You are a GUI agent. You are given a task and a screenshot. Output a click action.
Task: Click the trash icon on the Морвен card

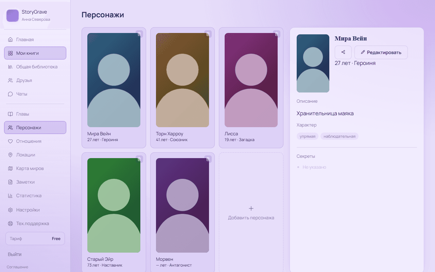click(x=208, y=159)
